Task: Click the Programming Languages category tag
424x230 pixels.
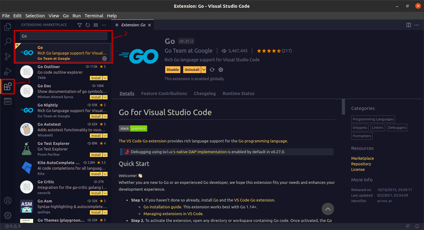Action: tap(373, 119)
